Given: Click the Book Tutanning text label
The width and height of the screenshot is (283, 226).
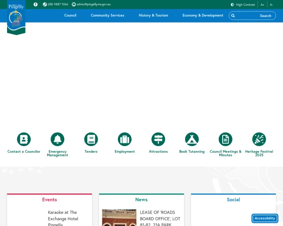Looking at the screenshot, I should pyautogui.click(x=192, y=152).
